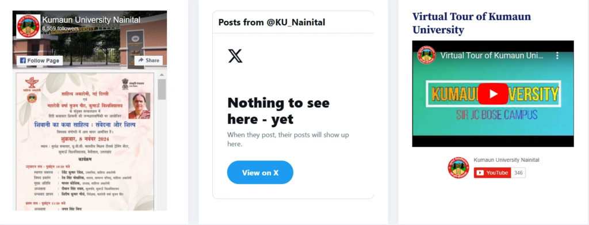Open the Virtual Tour of Kumaun Uni video title

(x=492, y=56)
